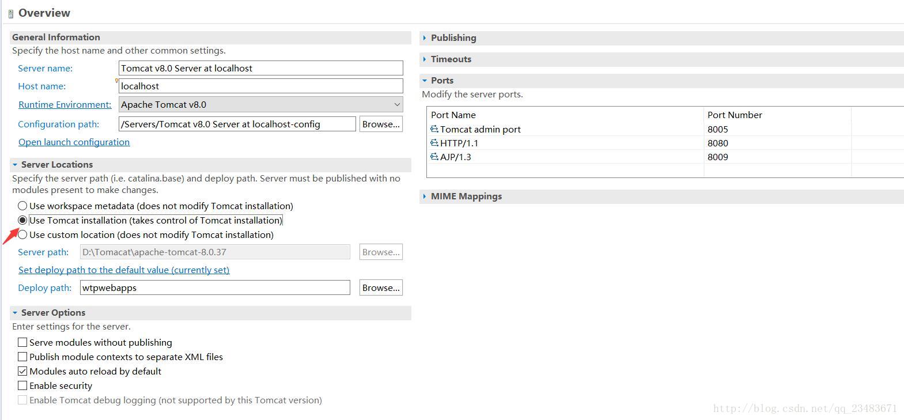Check Publish module contexts to separate XML files
The height and width of the screenshot is (420, 904).
(x=22, y=357)
